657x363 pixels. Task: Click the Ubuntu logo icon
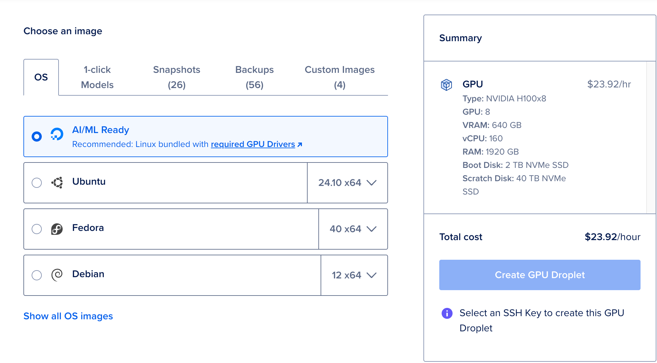pyautogui.click(x=57, y=182)
